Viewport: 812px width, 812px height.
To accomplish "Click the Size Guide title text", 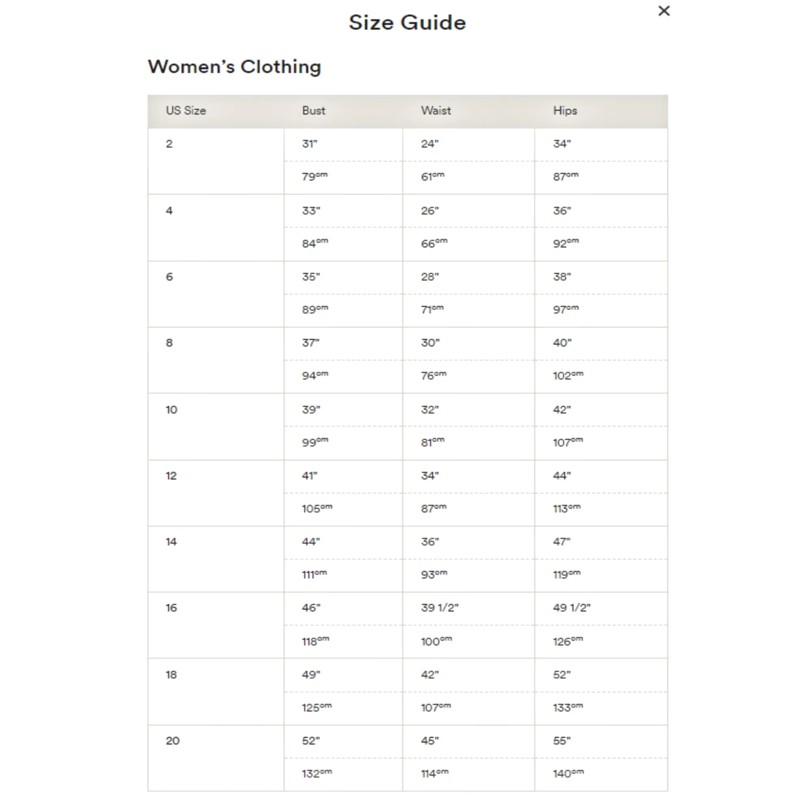I will [x=407, y=23].
